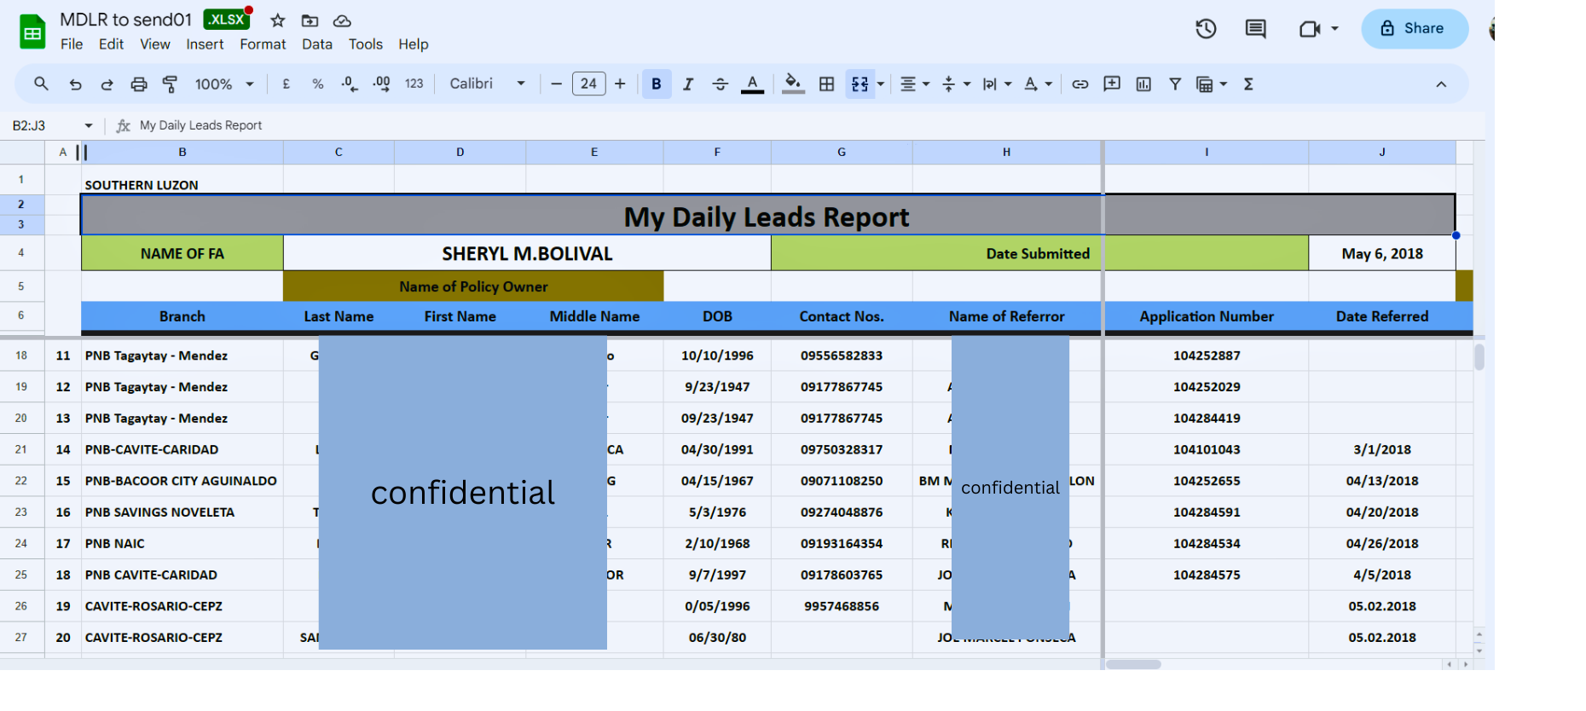Click the Insert chart icon

1143,84
